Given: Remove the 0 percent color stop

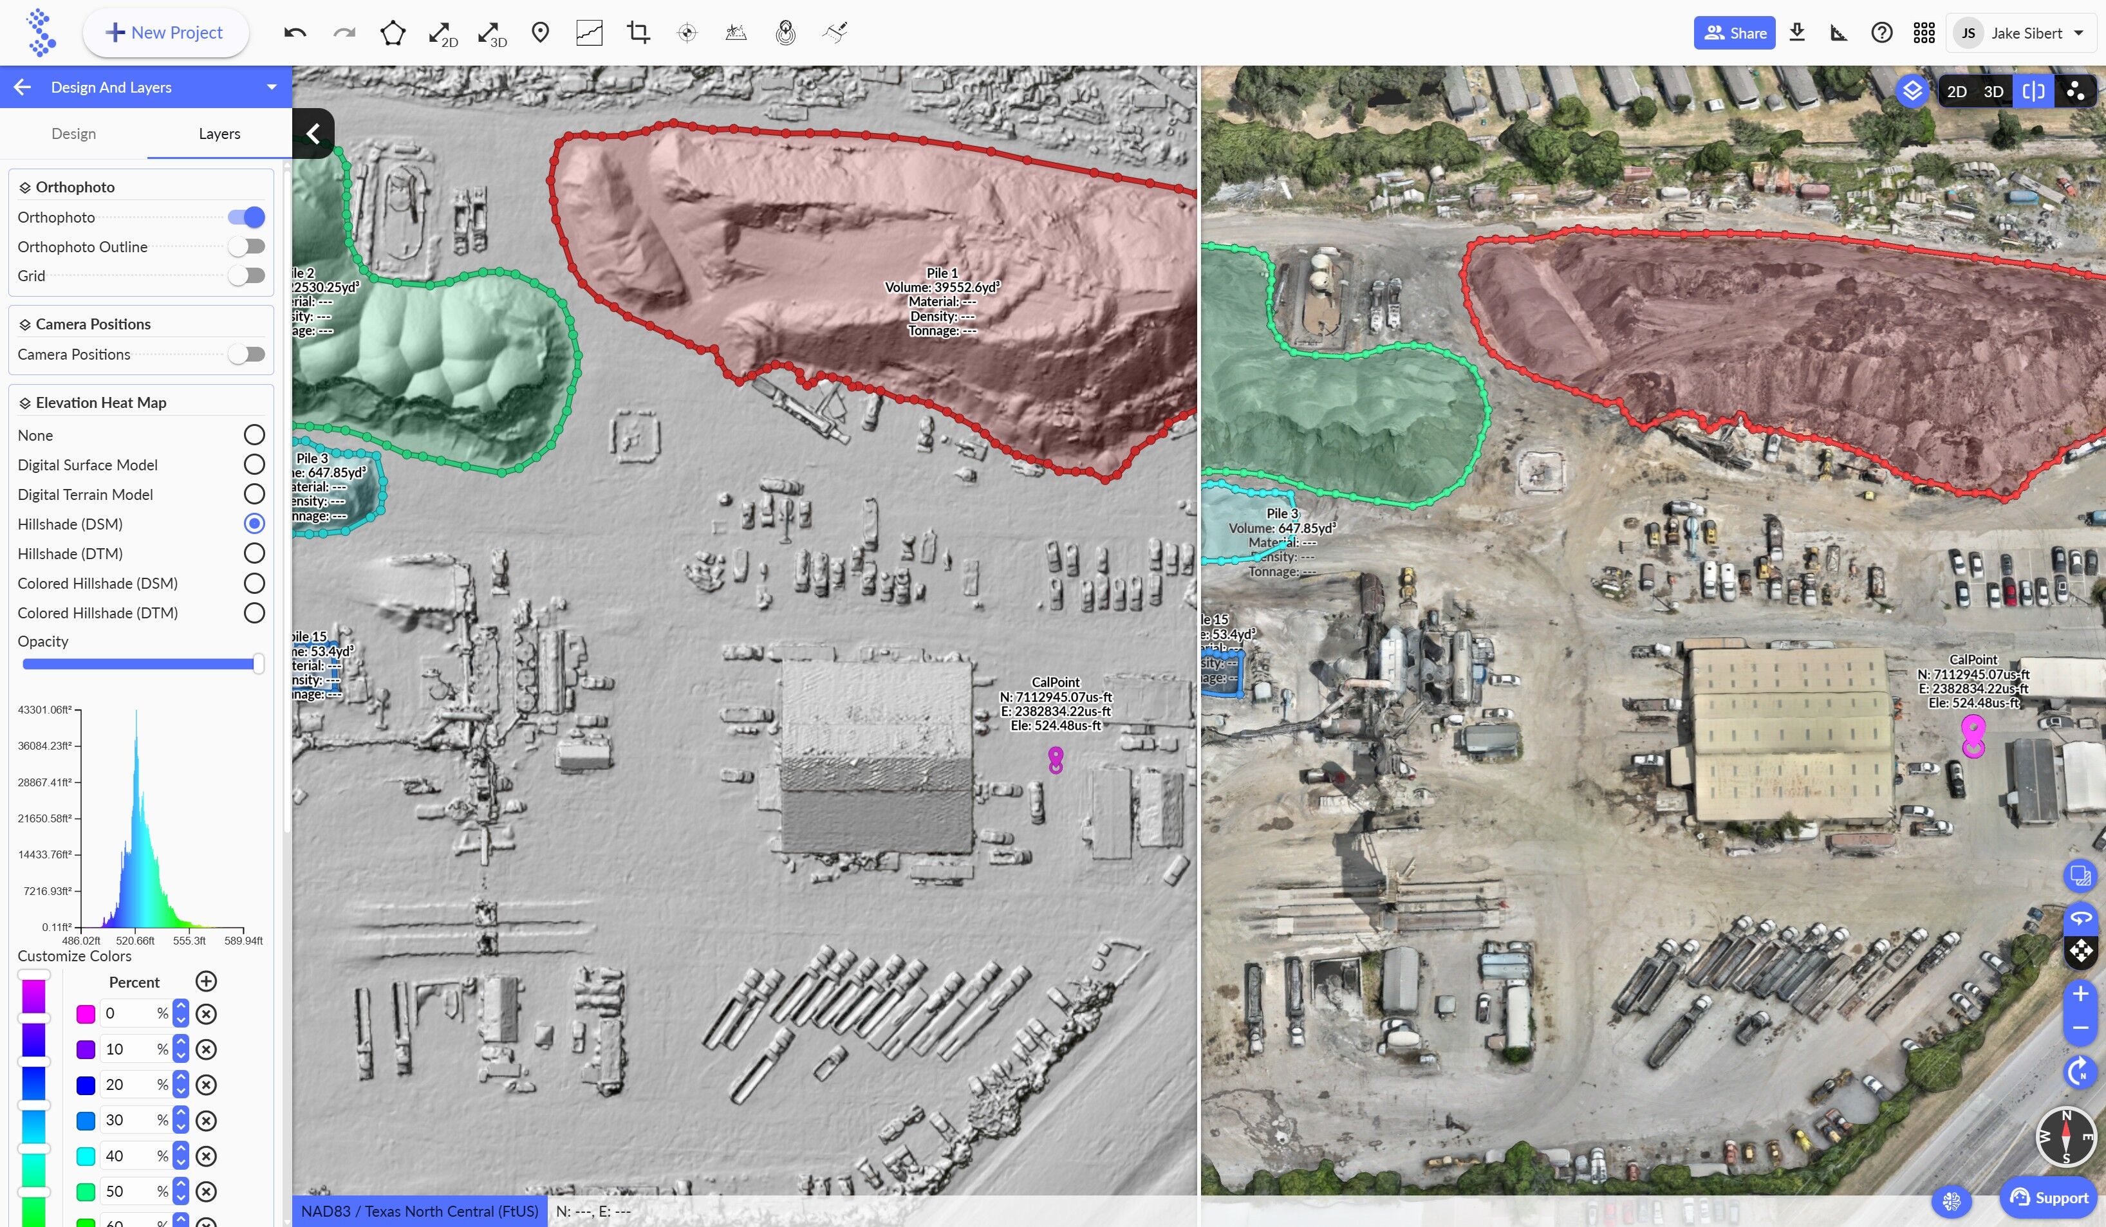Looking at the screenshot, I should [x=205, y=1014].
